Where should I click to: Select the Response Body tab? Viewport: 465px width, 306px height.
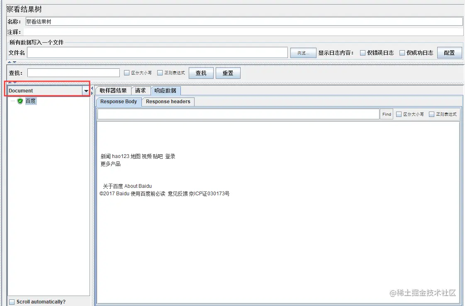coord(118,102)
